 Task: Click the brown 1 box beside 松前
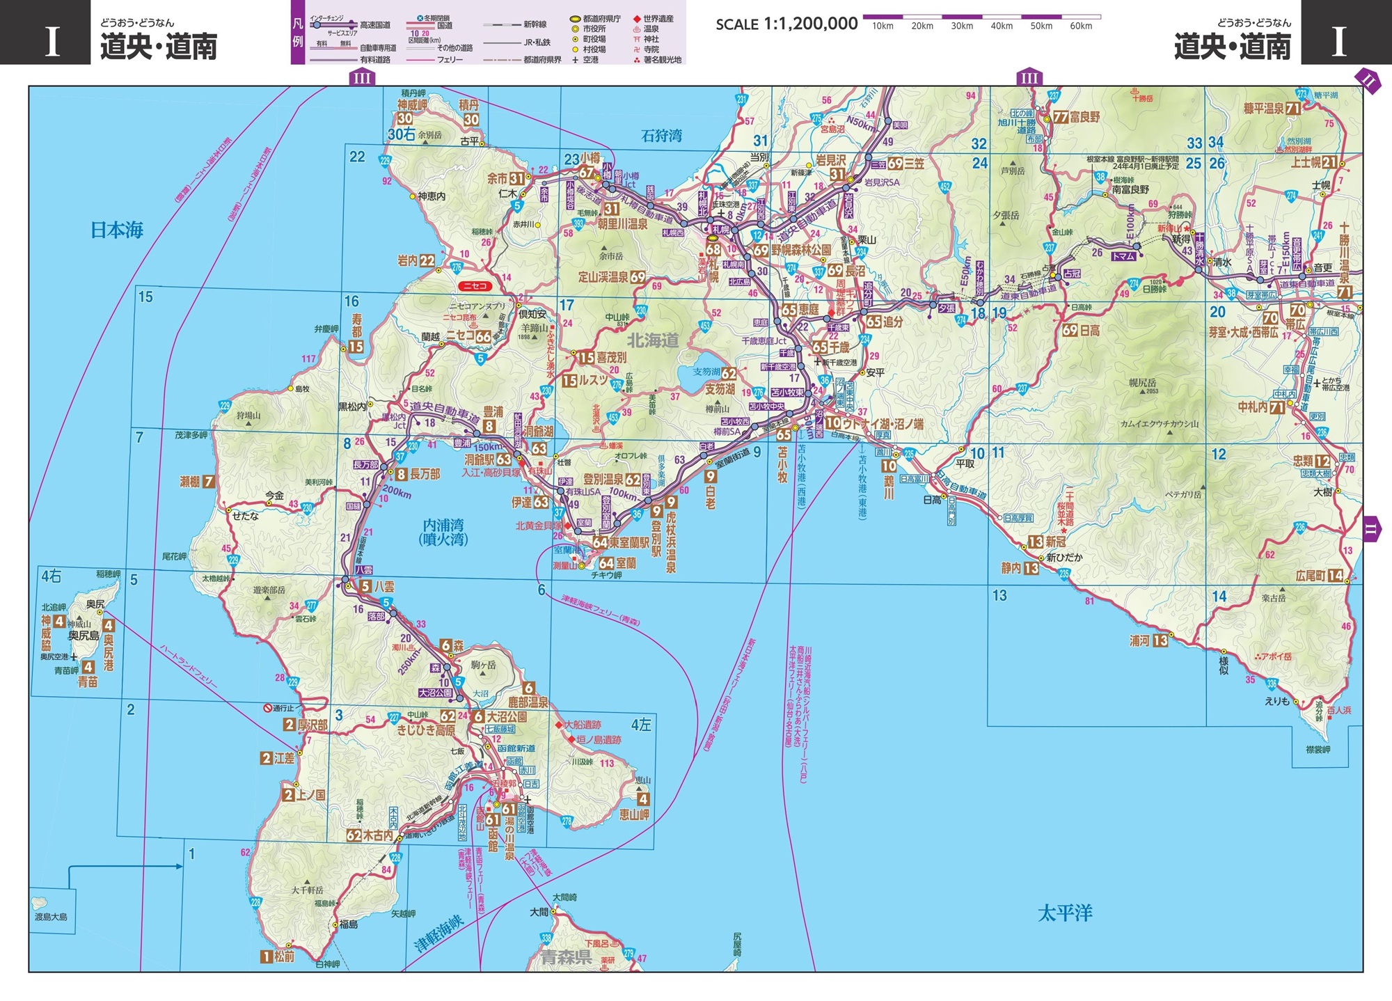point(265,956)
